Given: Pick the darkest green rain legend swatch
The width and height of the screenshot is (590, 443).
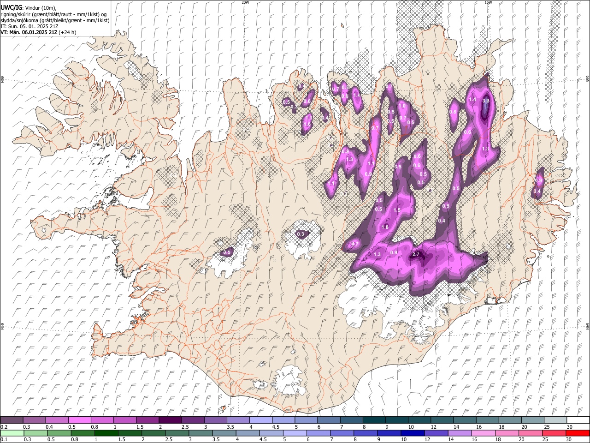Looking at the screenshot, I should coord(106,433).
